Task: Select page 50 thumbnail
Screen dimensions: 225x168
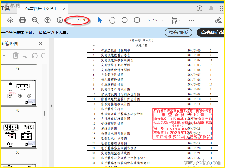Action: pos(19,135)
